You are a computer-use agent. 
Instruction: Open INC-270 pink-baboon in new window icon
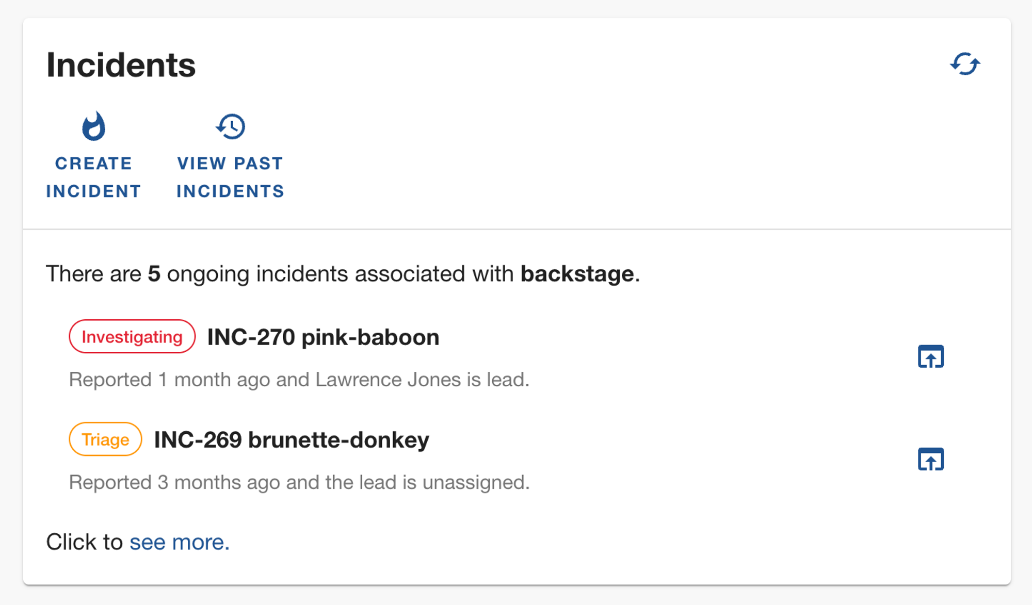[930, 356]
